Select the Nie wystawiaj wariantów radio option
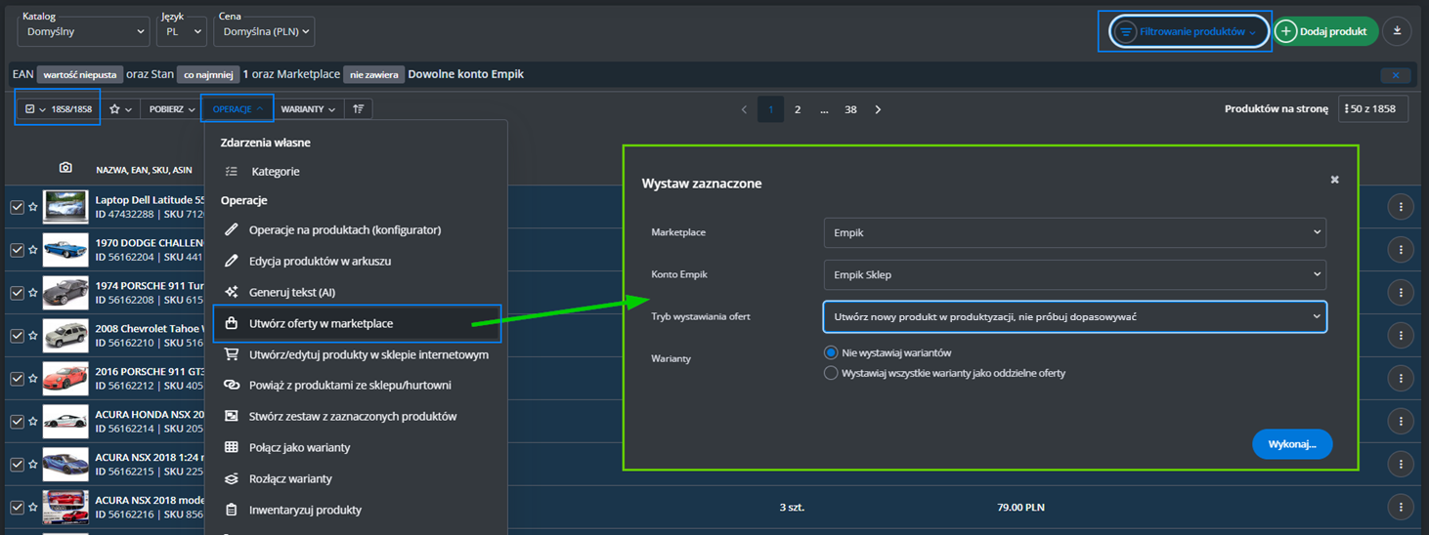This screenshot has width=1429, height=535. tap(831, 352)
